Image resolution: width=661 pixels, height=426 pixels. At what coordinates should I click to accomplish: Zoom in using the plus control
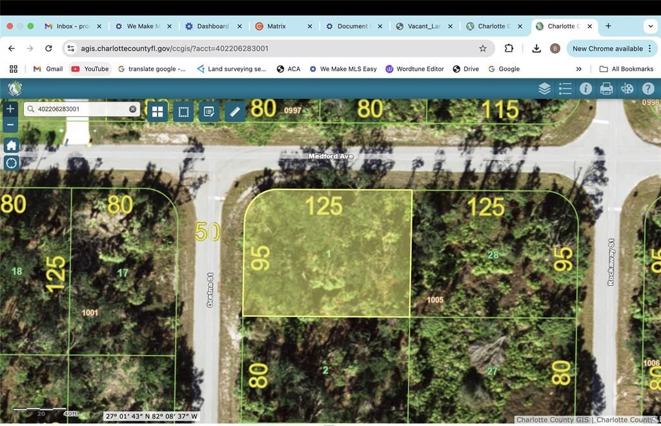point(10,108)
